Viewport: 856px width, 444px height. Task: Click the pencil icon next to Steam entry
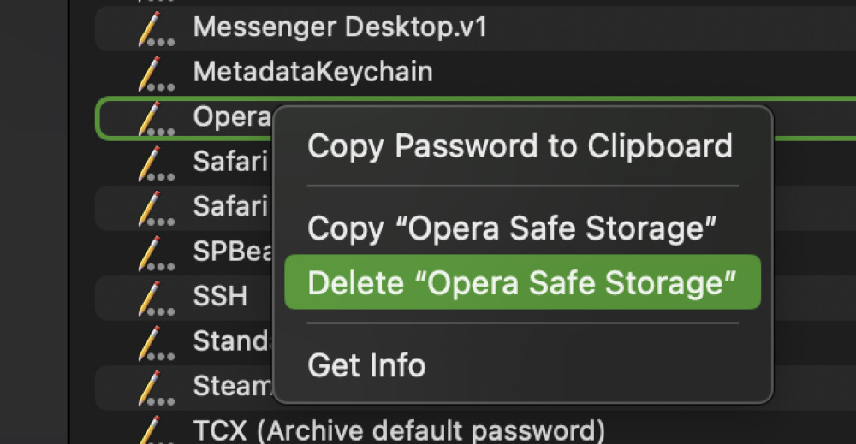coord(156,388)
